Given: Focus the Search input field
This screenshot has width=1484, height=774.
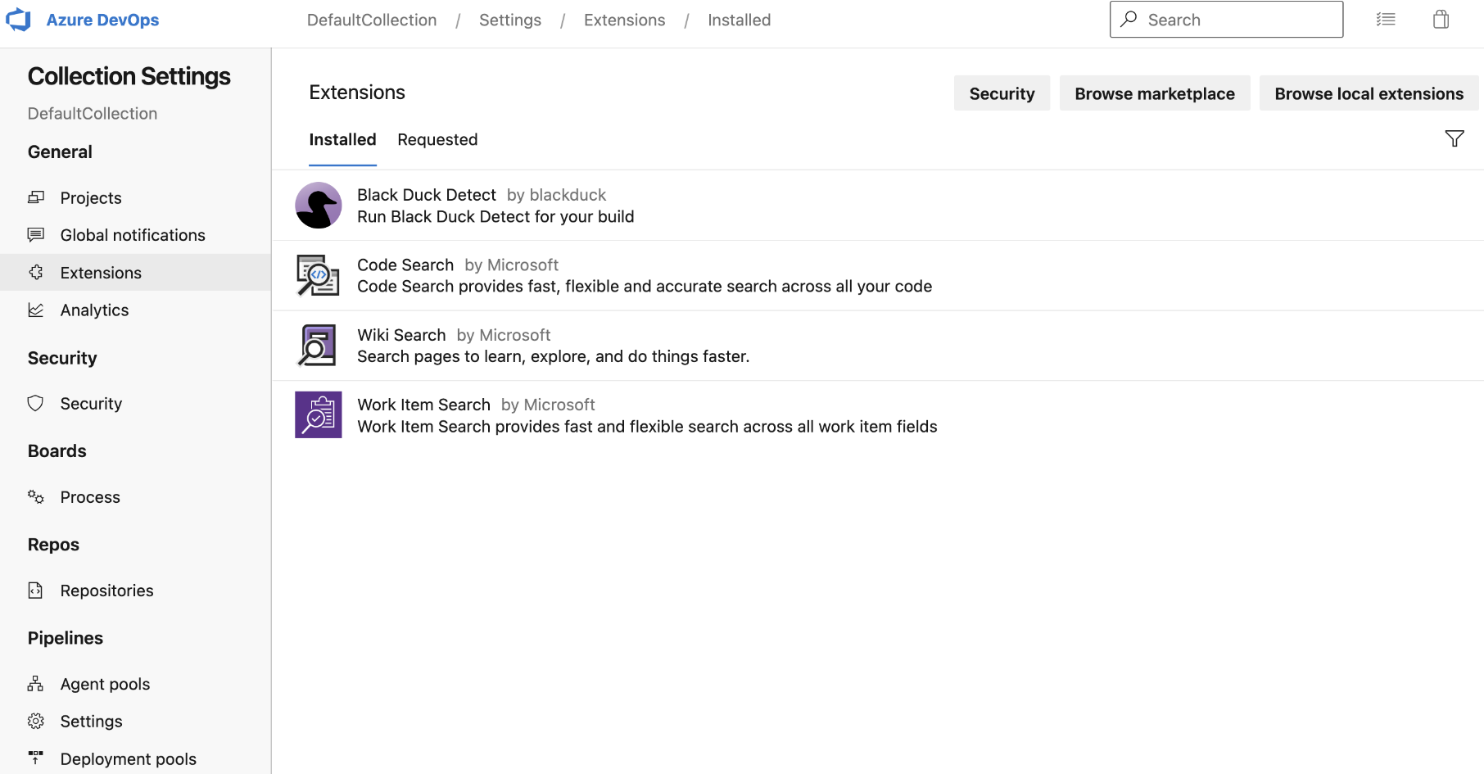Looking at the screenshot, I should tap(1237, 20).
